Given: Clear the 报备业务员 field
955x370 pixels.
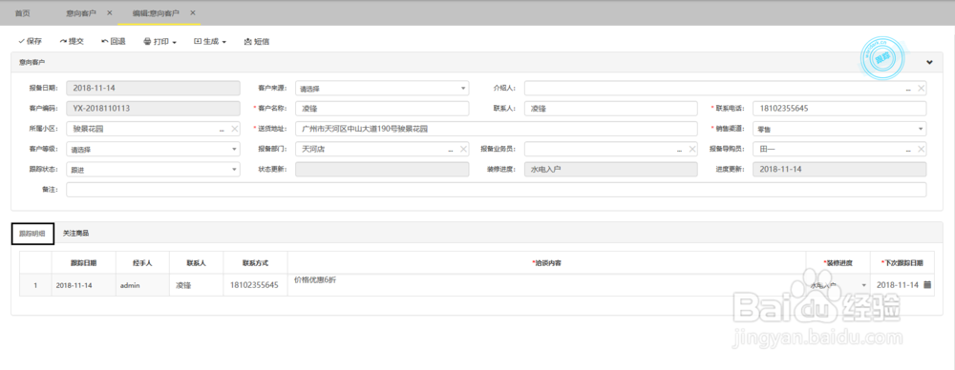Looking at the screenshot, I should point(691,149).
